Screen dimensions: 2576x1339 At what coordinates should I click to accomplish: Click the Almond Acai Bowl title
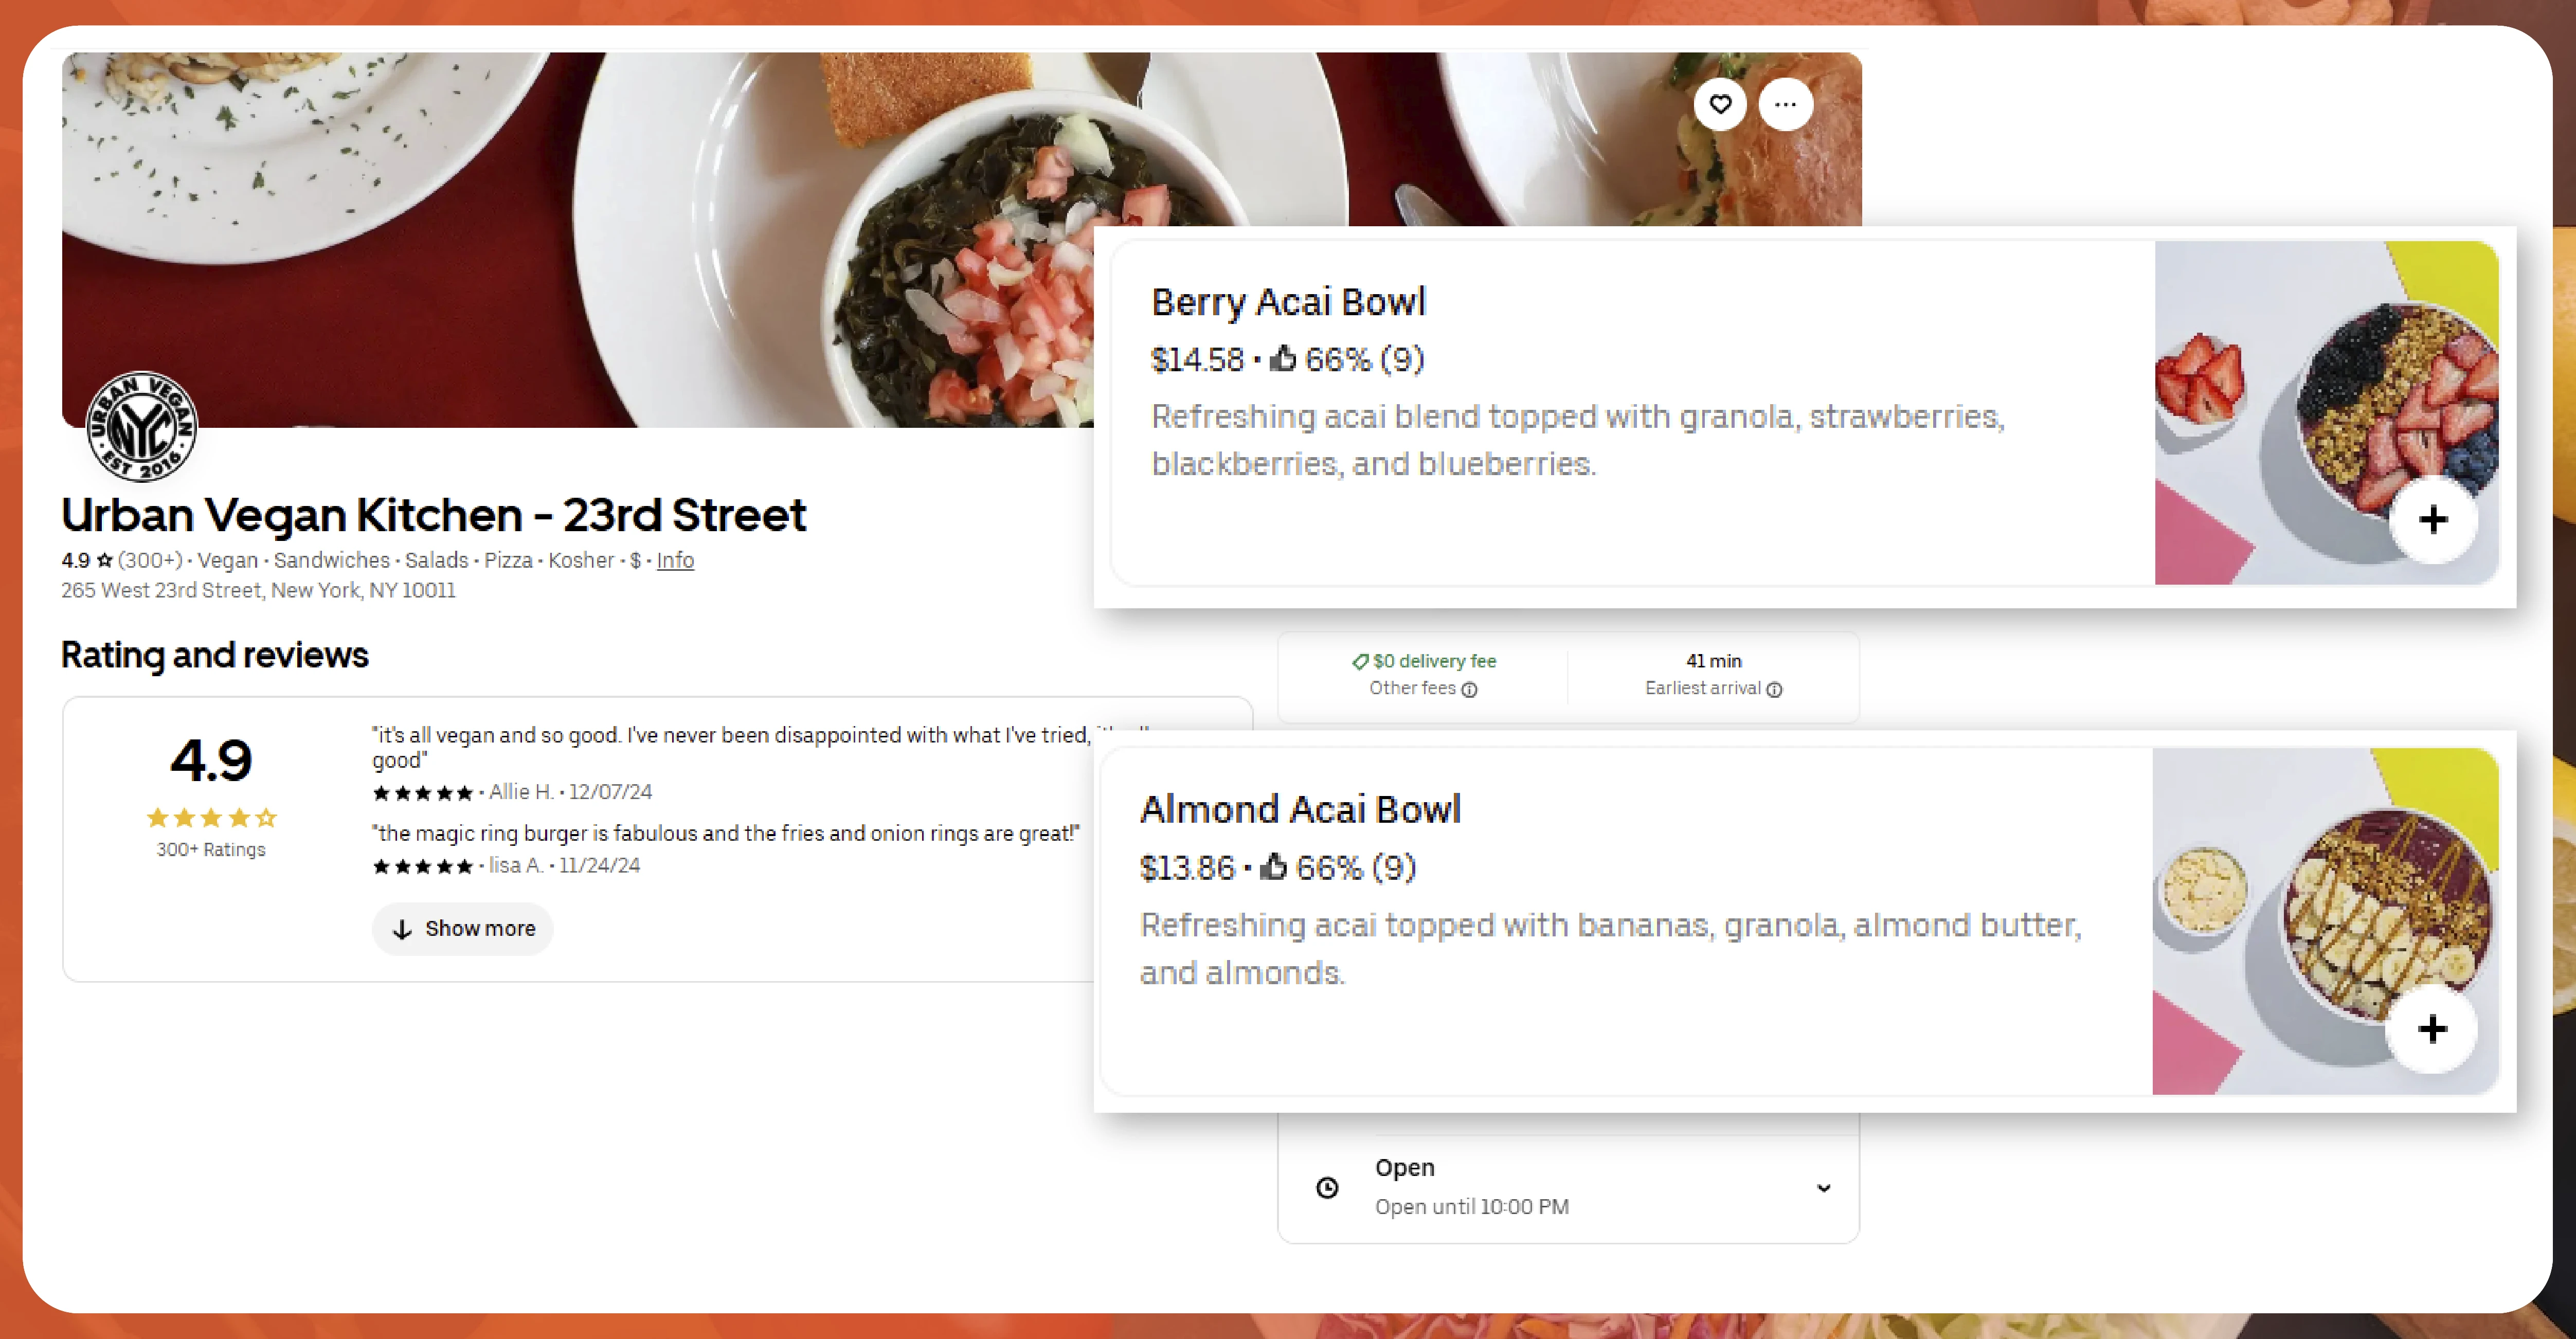pos(1300,809)
